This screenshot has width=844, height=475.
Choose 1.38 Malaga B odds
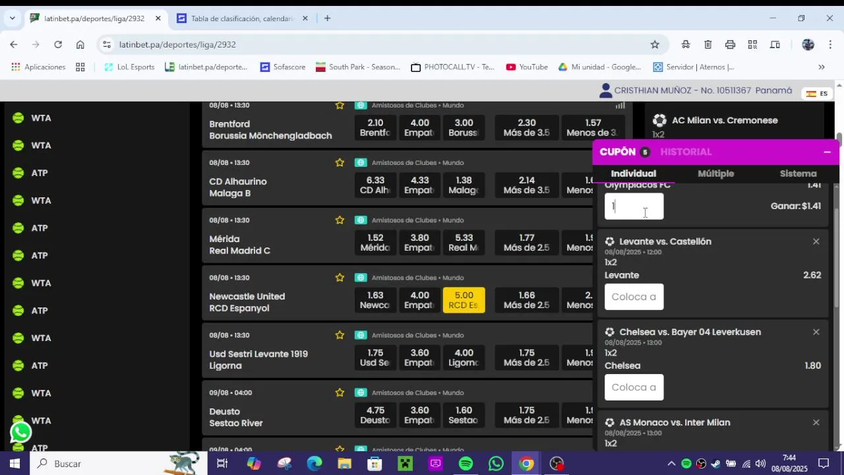[x=464, y=185]
